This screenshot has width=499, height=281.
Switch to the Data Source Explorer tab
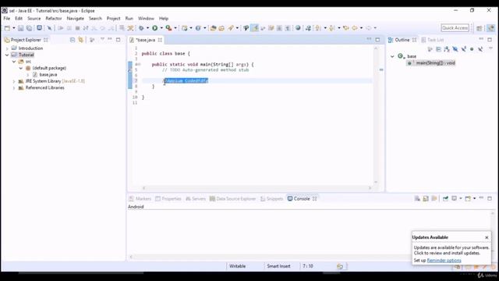(232, 198)
